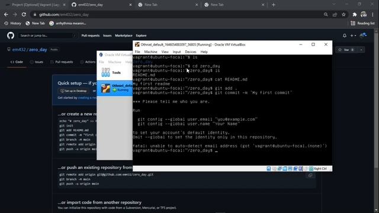The height and width of the screenshot is (213, 379).
Task: Select the Othniel_default running VM entry
Action: (114, 88)
